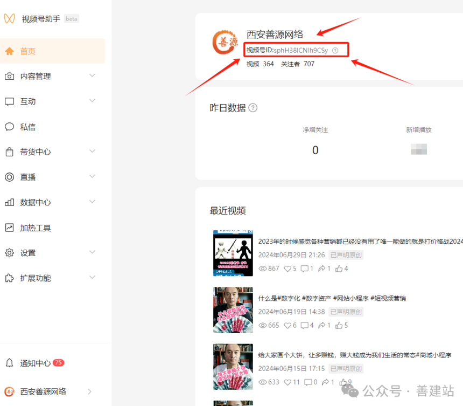Expand the 扩展功能 menu chevron
Viewport: 463px width, 406px height.
(x=93, y=277)
